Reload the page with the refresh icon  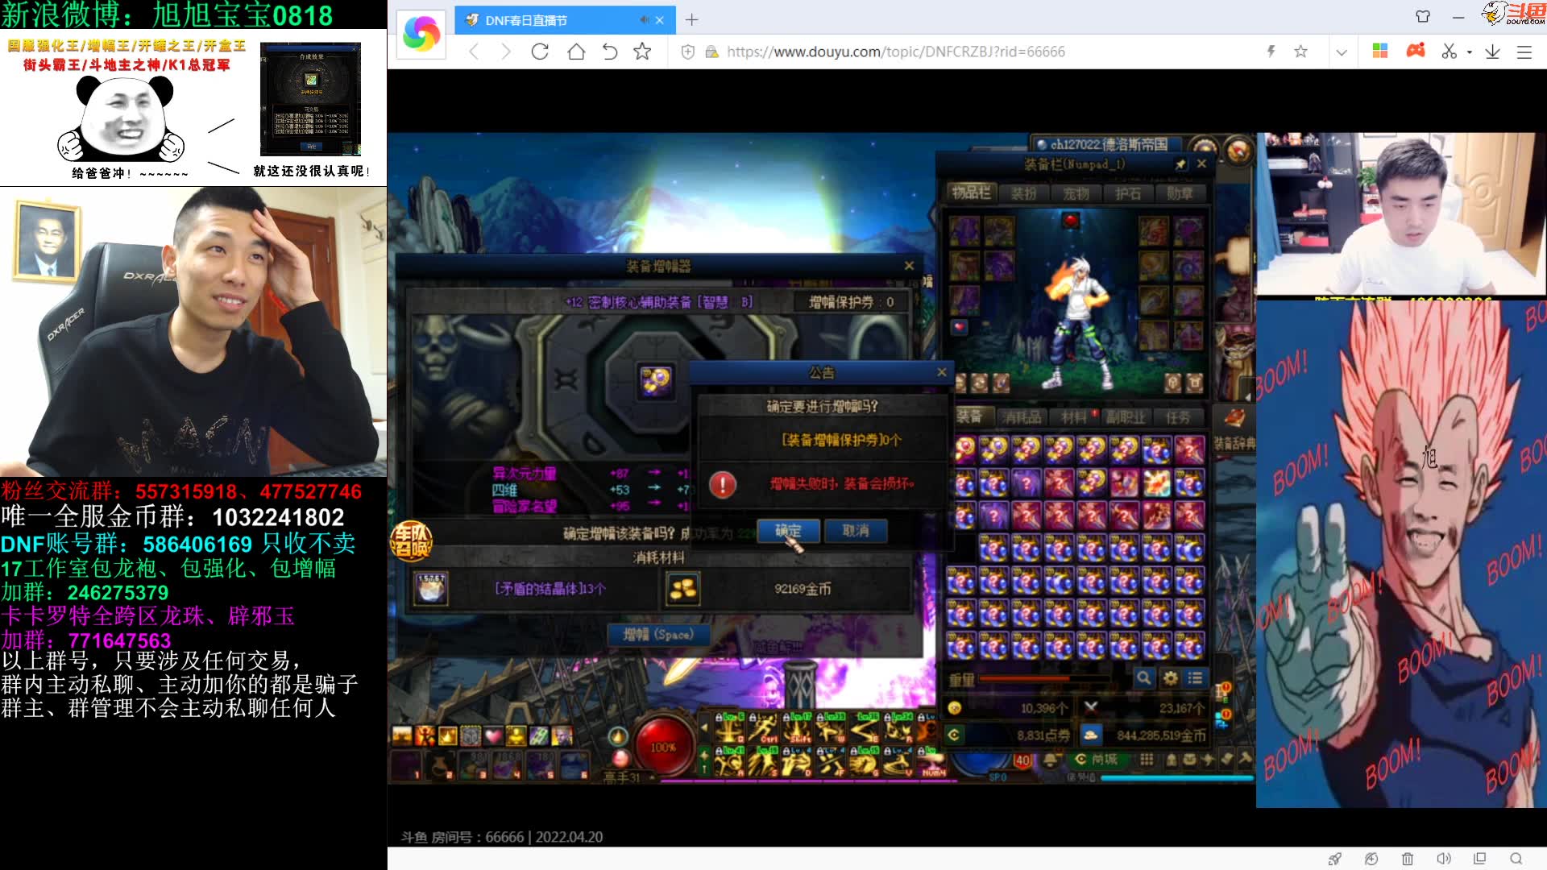pos(540,52)
